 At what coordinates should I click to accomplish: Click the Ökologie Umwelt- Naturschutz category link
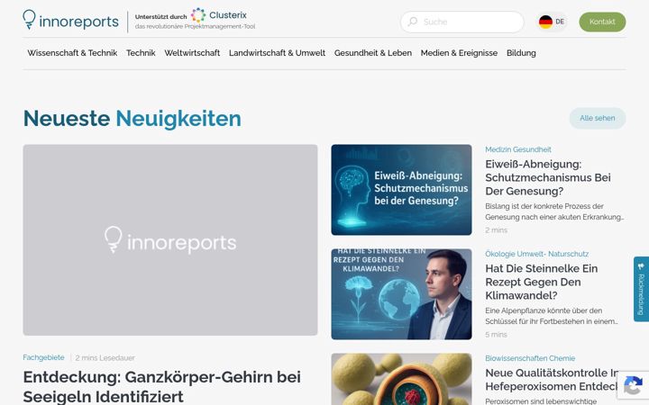[x=536, y=254]
